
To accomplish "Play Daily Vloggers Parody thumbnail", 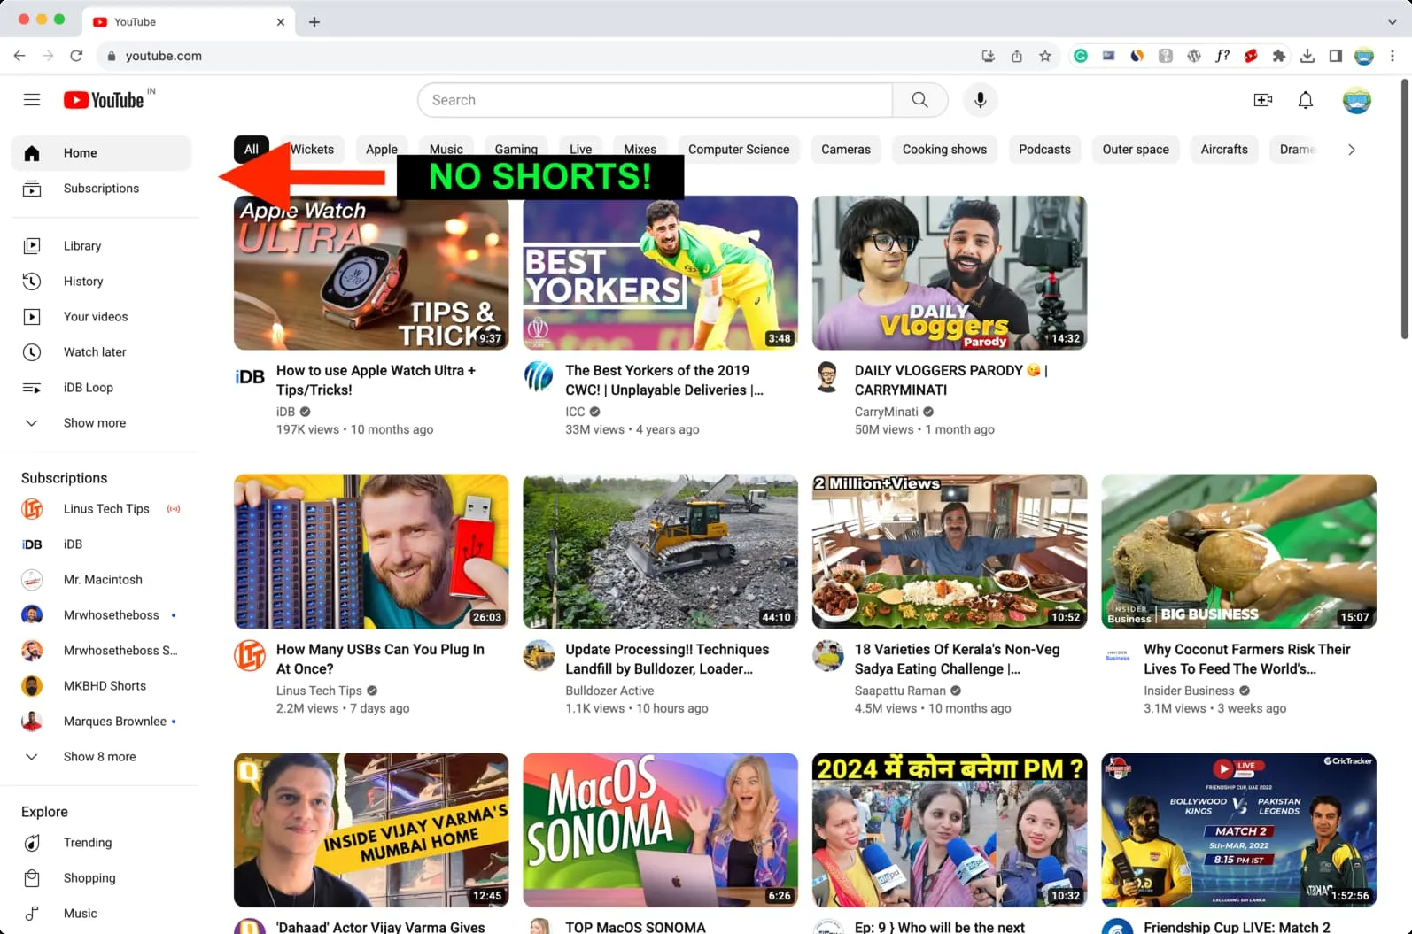I will 950,273.
